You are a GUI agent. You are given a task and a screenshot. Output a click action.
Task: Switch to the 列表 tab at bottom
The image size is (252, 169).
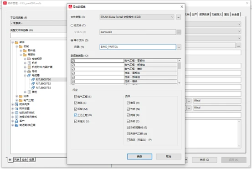click(17, 159)
